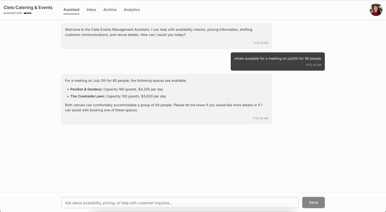Screen dimensions: 386x212
Task: Click the 'Both venues can comfortably accommodate' paragraph
Action: click(x=164, y=107)
